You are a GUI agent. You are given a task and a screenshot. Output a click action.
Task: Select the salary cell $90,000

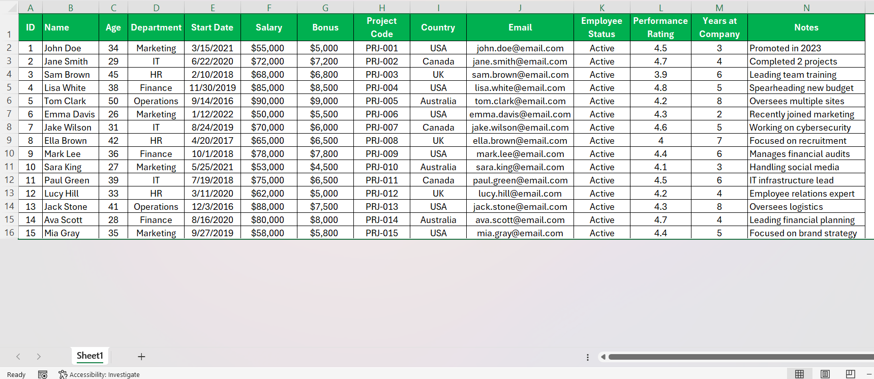[x=269, y=101]
